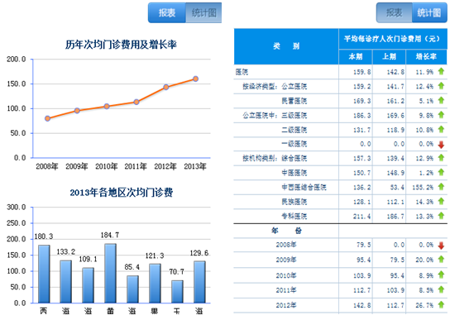This screenshot has height=320, width=450.
Task: Click the up arrow in the 中医医院 row
Action: pyautogui.click(x=441, y=172)
